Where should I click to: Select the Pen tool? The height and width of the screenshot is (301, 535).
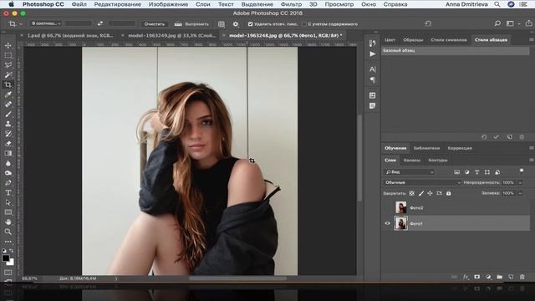8,183
